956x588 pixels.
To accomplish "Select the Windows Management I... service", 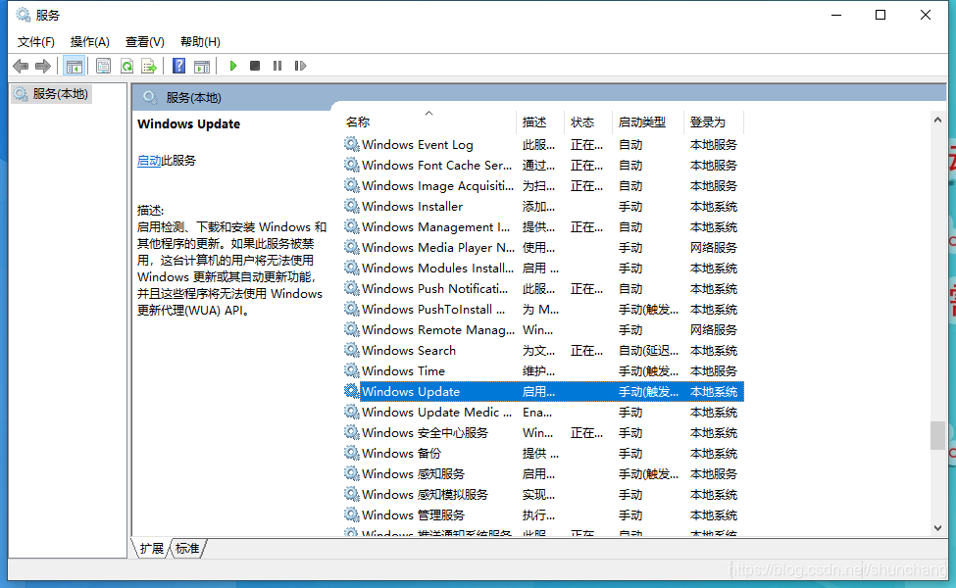I will tap(435, 226).
